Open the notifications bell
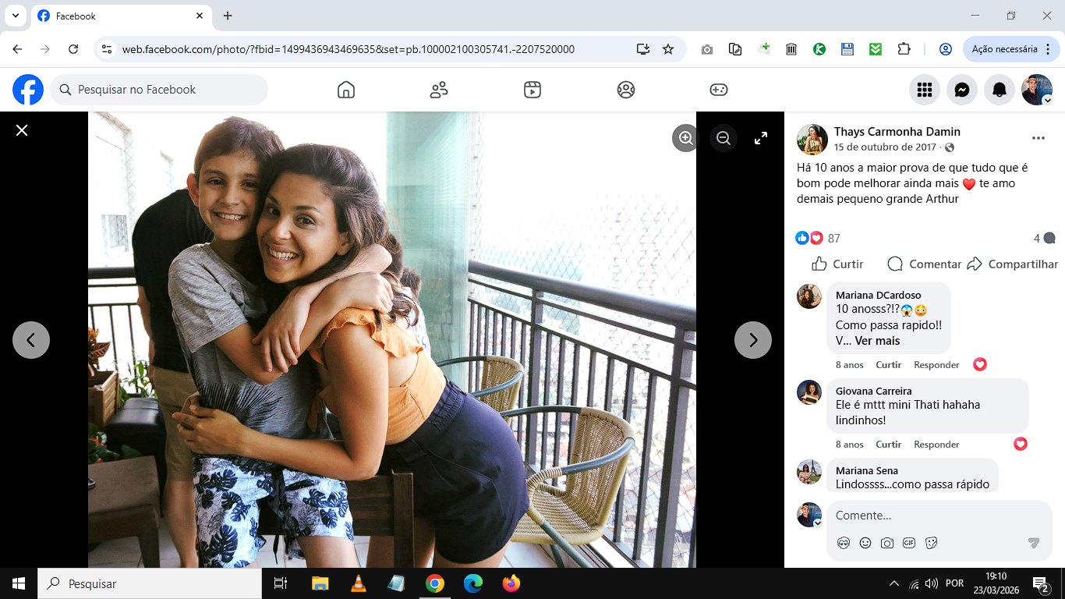The width and height of the screenshot is (1065, 599). point(1000,90)
